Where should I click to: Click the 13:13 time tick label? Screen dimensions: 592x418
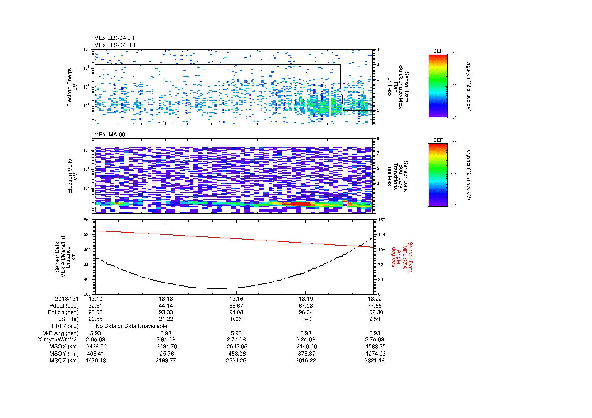click(x=166, y=299)
